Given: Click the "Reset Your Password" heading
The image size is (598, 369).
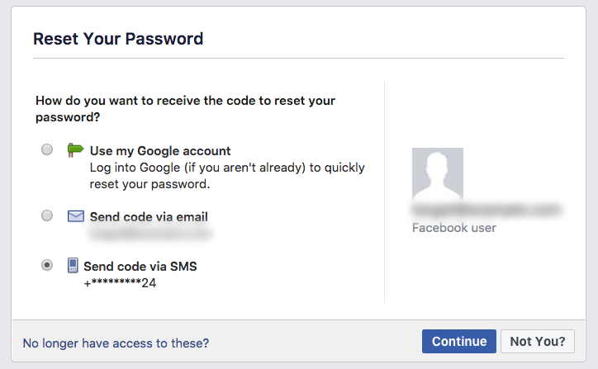Looking at the screenshot, I should [118, 39].
